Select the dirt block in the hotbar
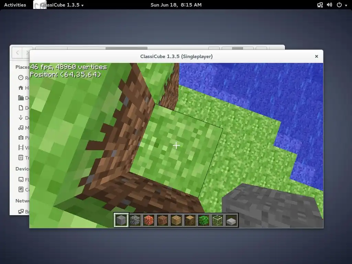 tap(163, 220)
